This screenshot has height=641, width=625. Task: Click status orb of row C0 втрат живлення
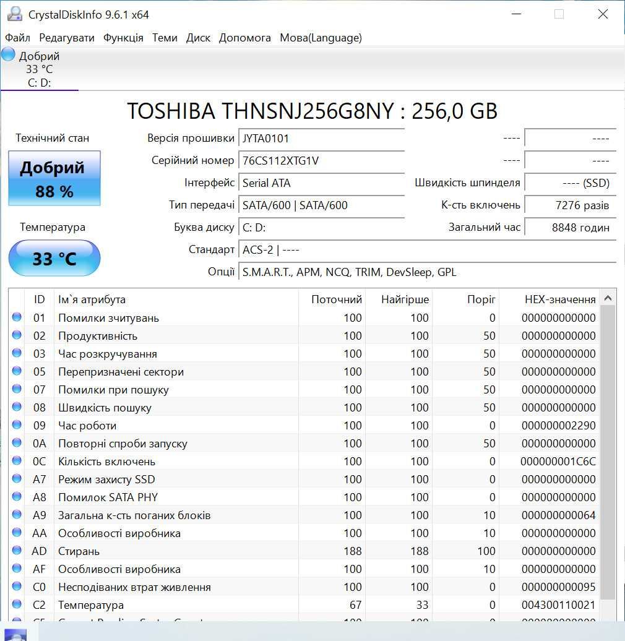17,586
